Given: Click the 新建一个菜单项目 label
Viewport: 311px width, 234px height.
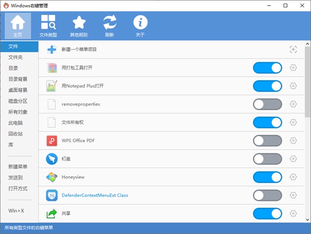Looking at the screenshot, I should click(x=79, y=49).
